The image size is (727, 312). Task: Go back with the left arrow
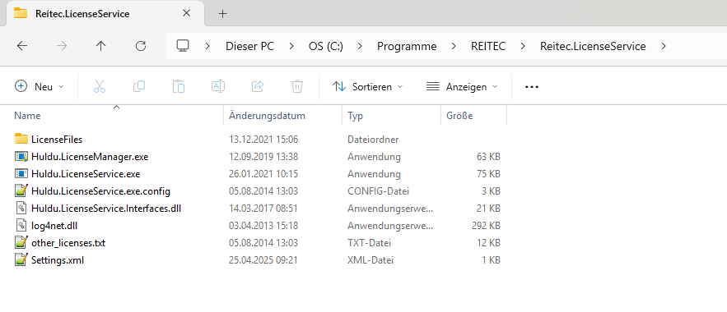click(x=21, y=46)
